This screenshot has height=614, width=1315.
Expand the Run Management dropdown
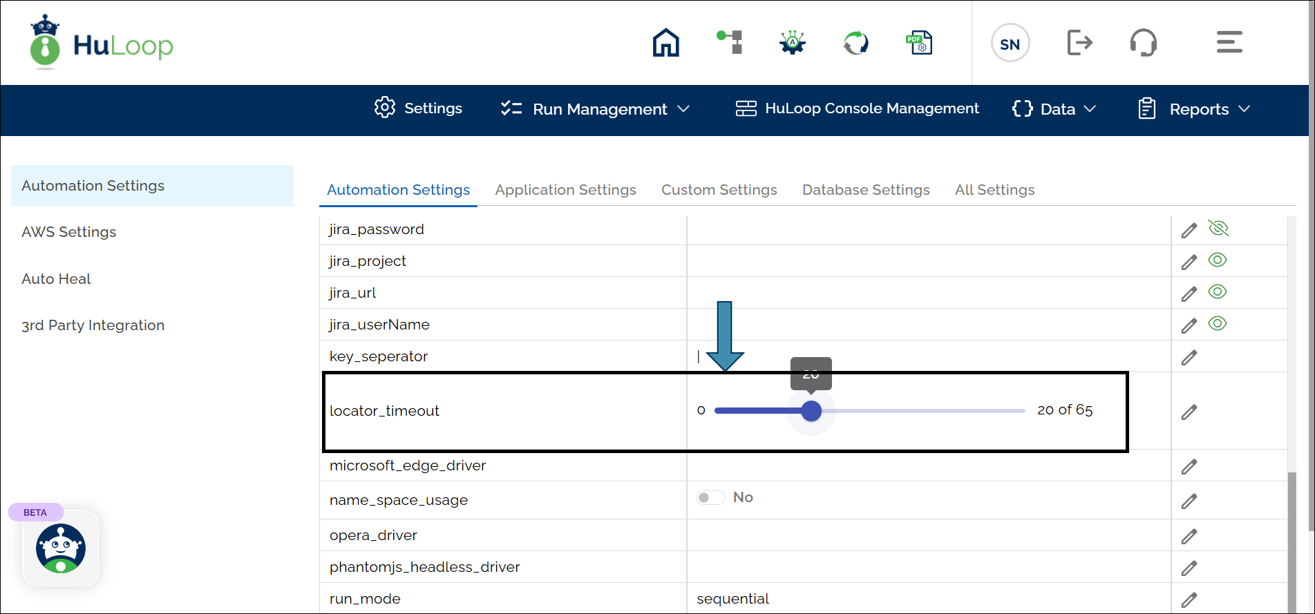click(595, 109)
